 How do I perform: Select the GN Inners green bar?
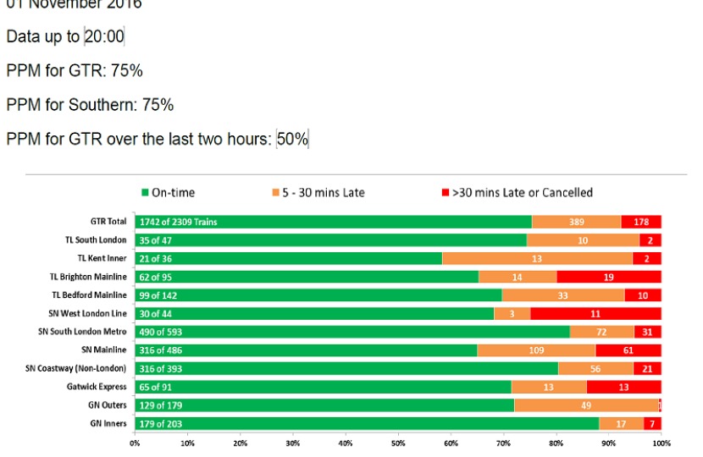pyautogui.click(x=367, y=423)
